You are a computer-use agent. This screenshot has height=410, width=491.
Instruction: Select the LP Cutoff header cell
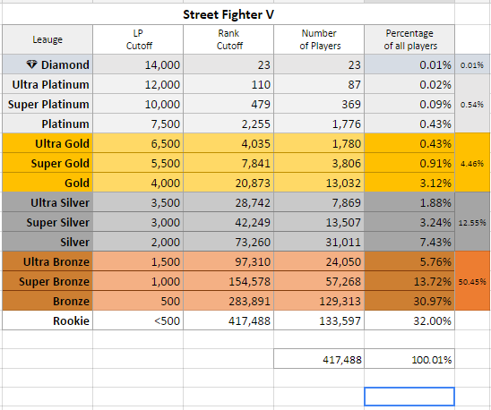[x=138, y=39]
